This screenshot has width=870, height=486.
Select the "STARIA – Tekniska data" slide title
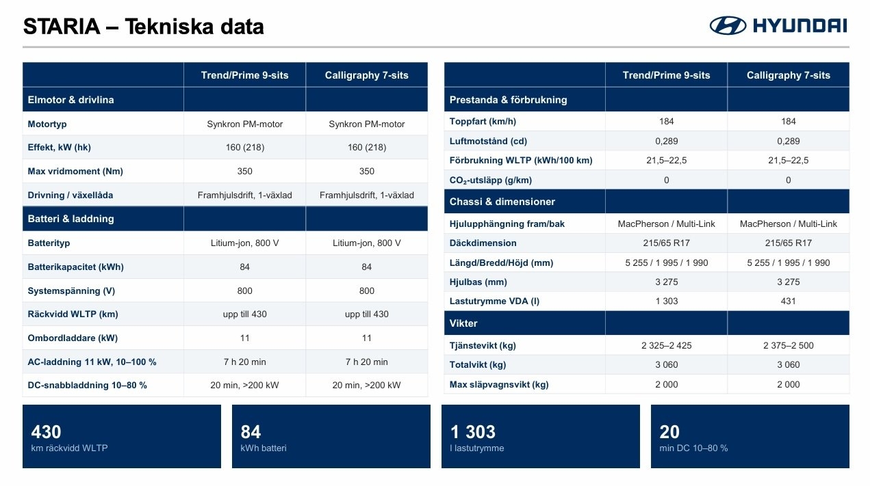click(144, 27)
